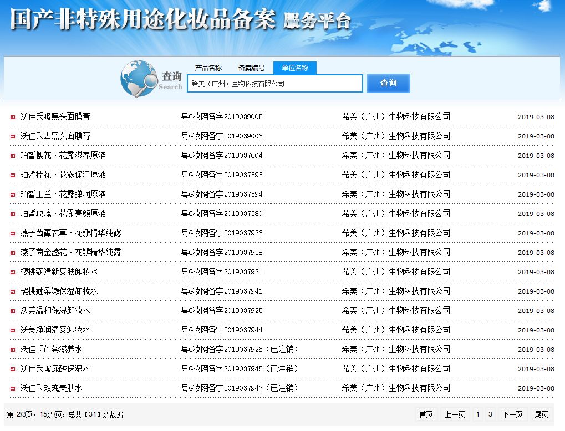Go to 首页 first page
Screen dimensions: 565x431
pyautogui.click(x=426, y=414)
